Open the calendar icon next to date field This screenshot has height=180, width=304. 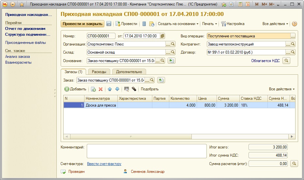pos(162,36)
